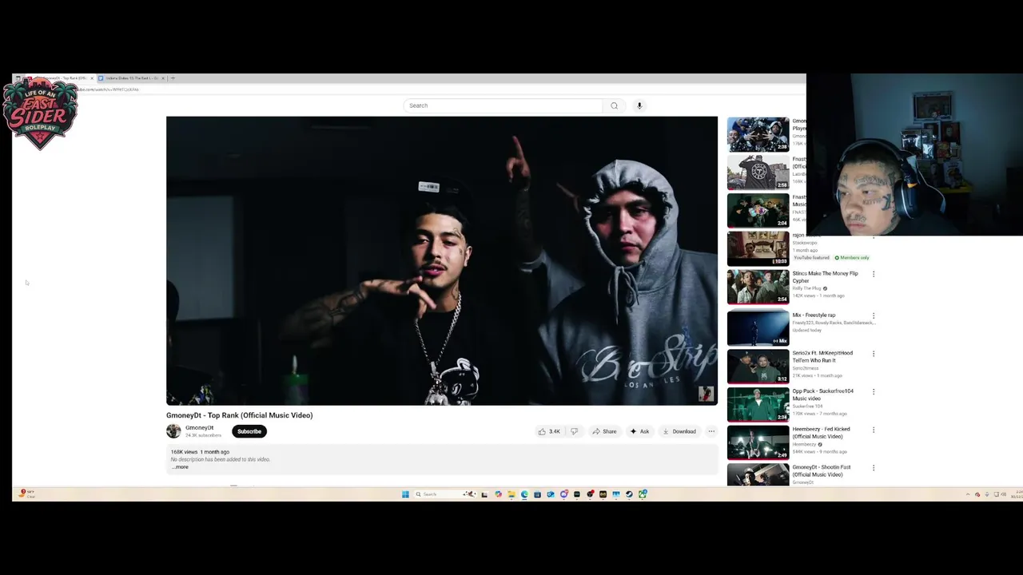
Task: Click the Mix Freestyle rap thumbnail
Action: pos(758,328)
